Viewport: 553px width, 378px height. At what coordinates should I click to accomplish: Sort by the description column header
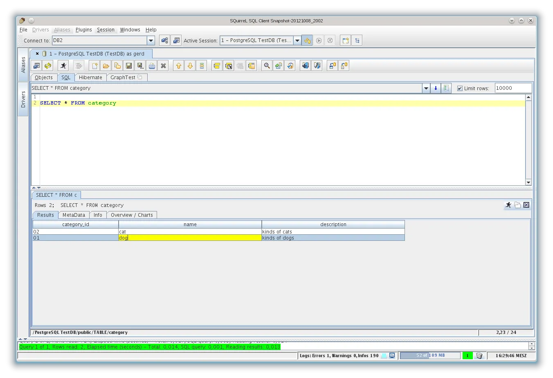(x=333, y=225)
